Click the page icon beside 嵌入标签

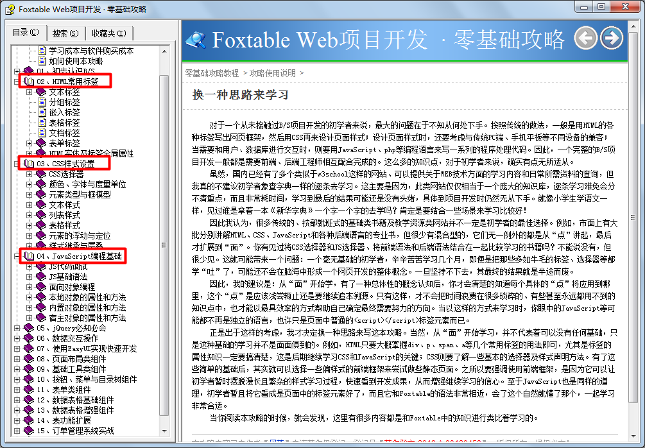coord(42,112)
